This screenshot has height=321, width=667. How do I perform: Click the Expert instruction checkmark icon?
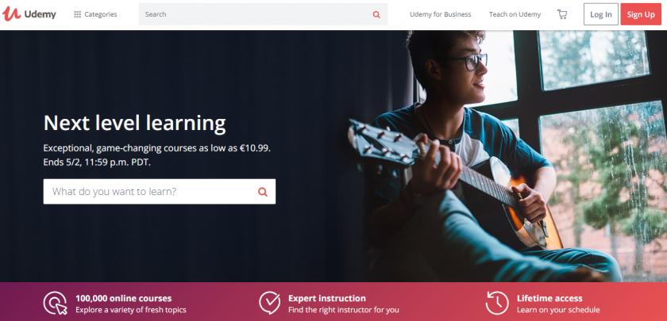click(270, 303)
